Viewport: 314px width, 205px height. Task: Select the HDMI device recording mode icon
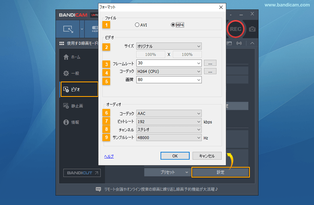click(x=95, y=29)
